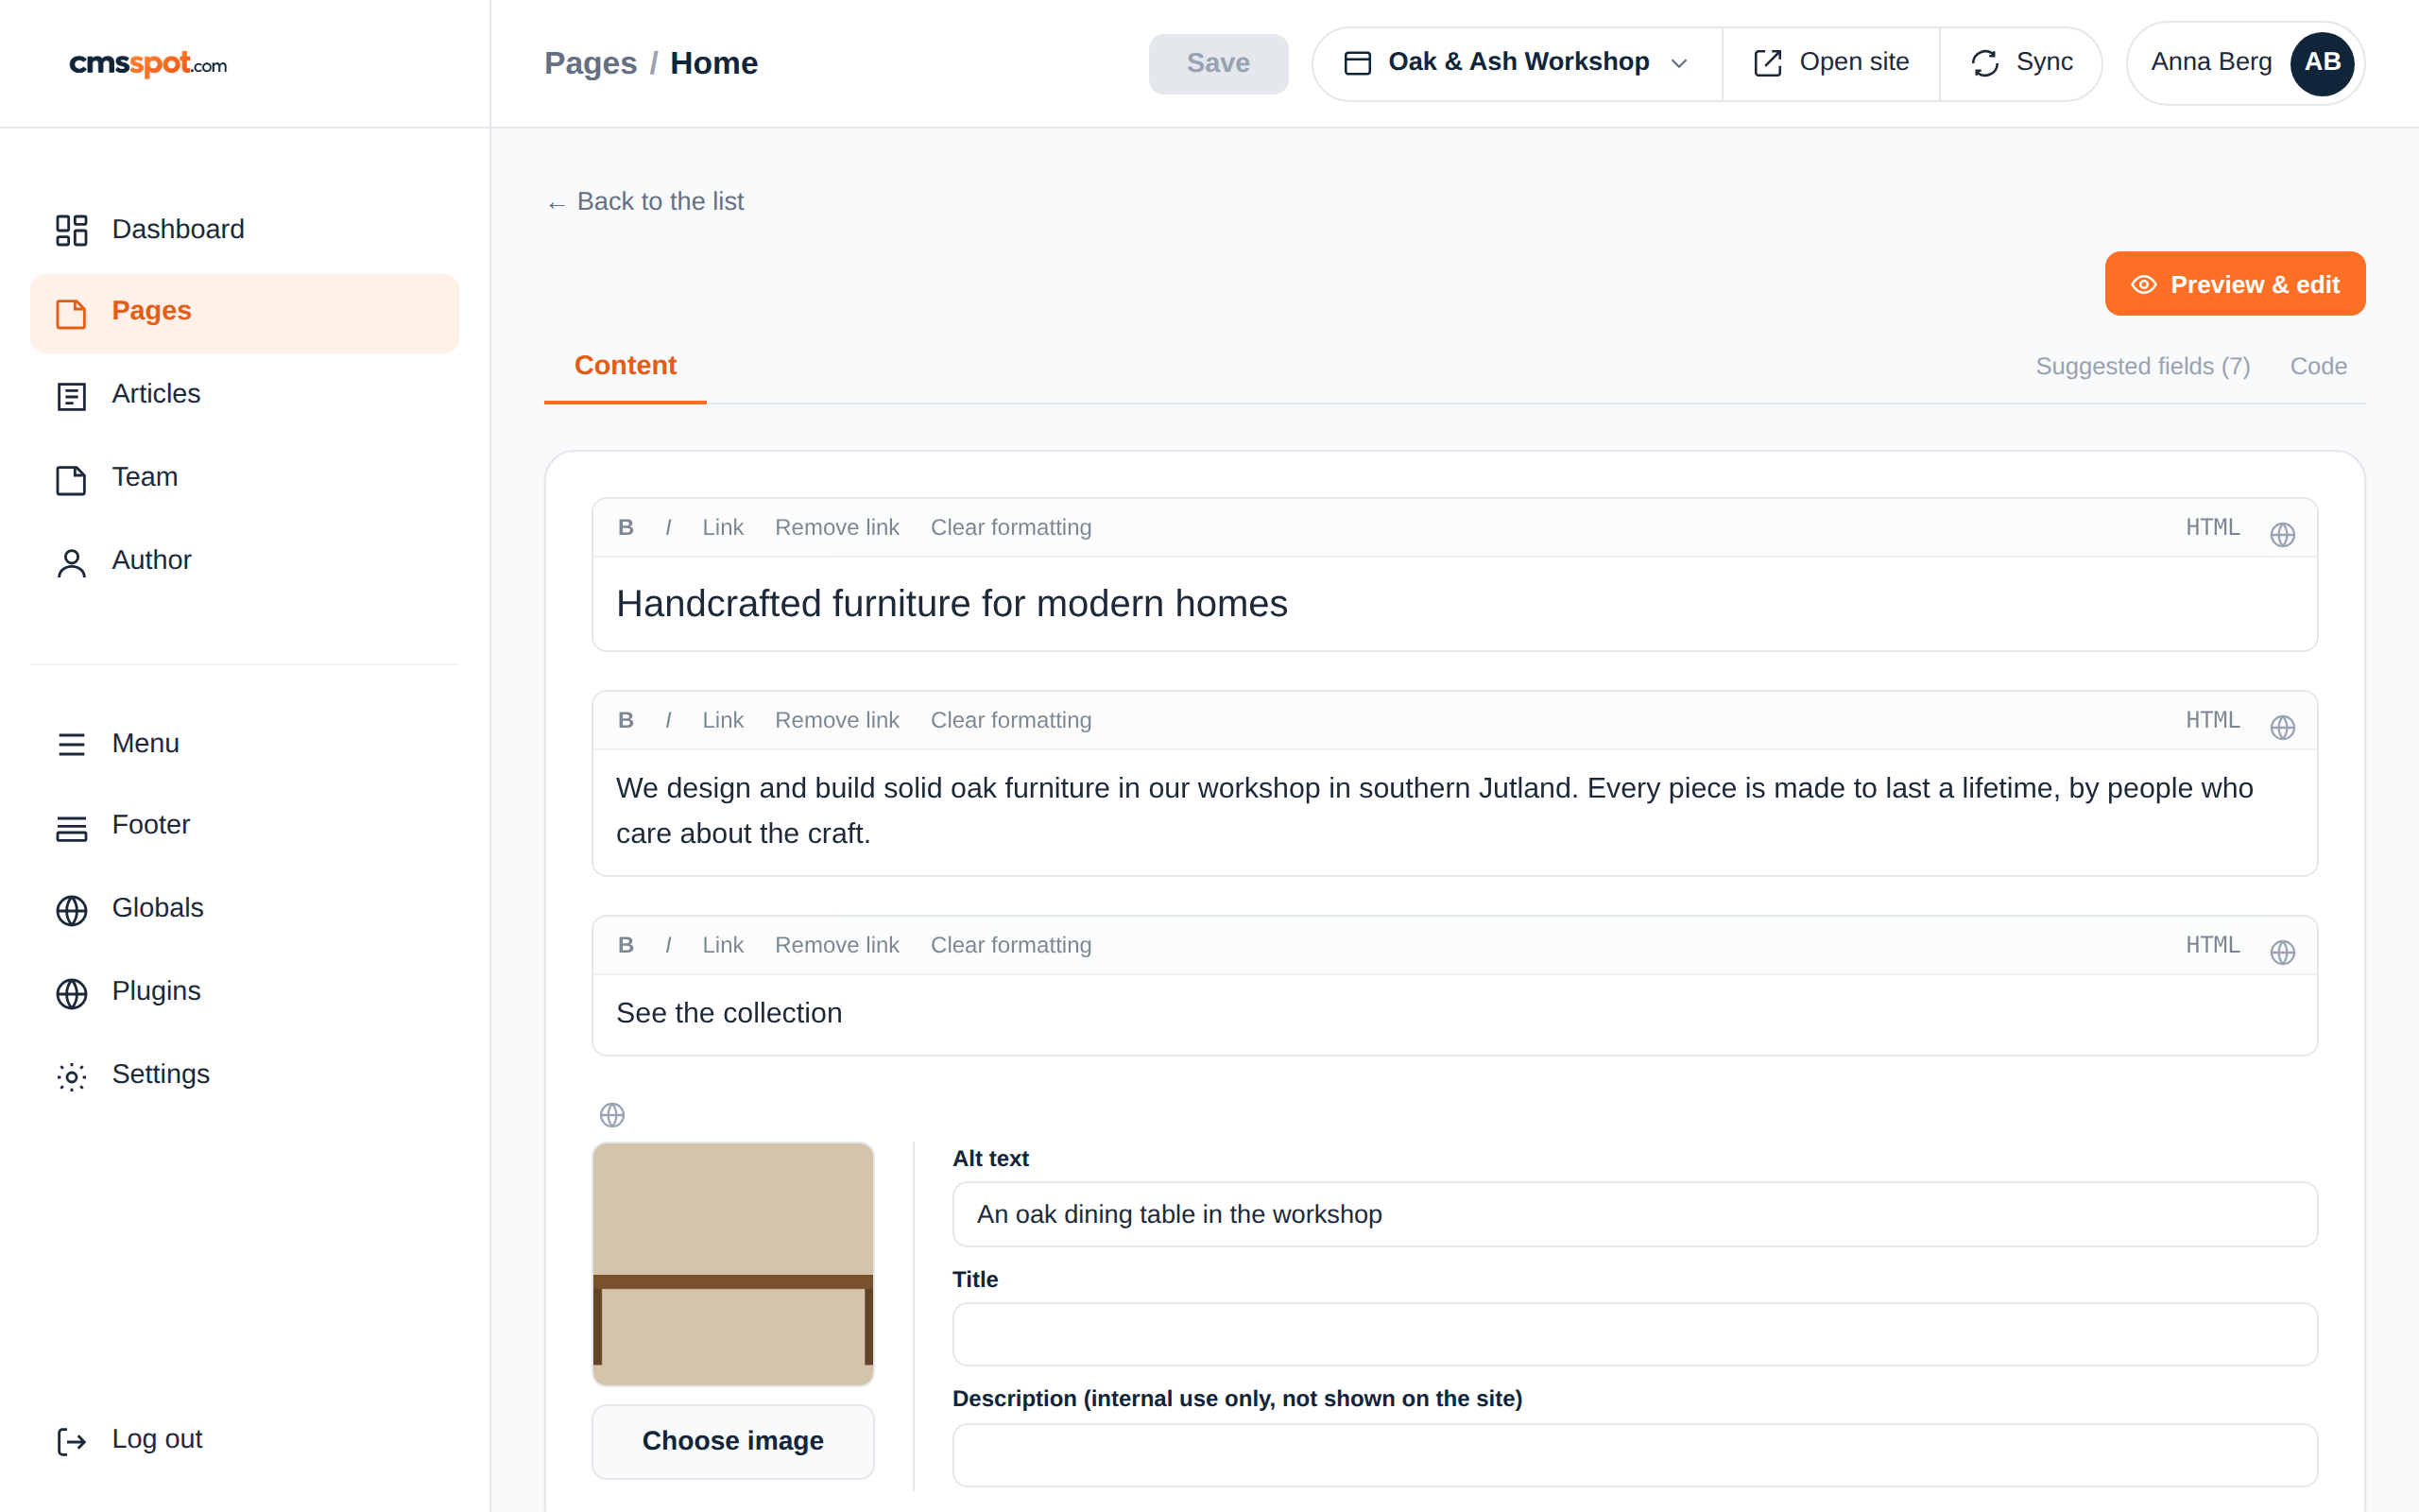Click the Log out icon
Image resolution: width=2419 pixels, height=1512 pixels.
coord(71,1441)
